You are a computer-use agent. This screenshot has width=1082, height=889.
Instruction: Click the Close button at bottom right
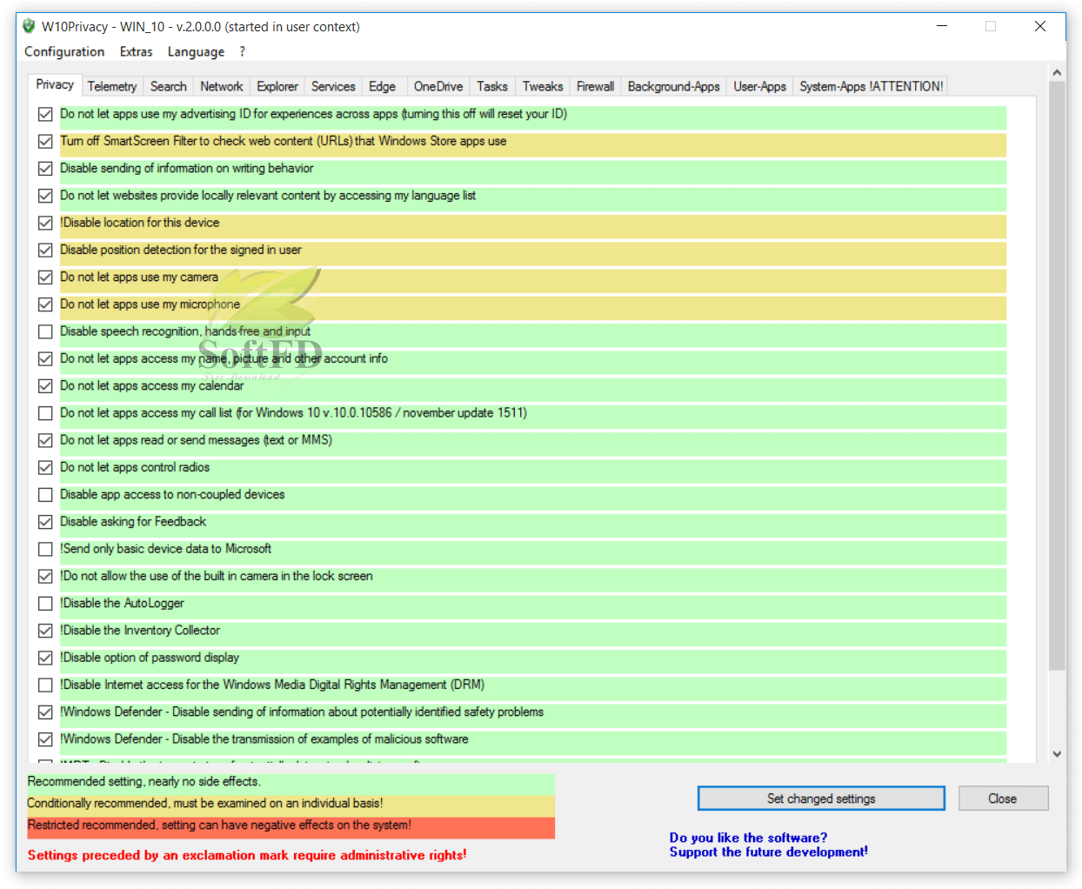[1003, 799]
